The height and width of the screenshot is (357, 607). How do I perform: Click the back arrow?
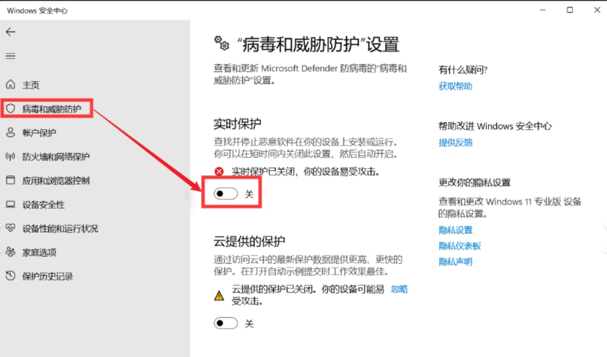pyautogui.click(x=11, y=32)
